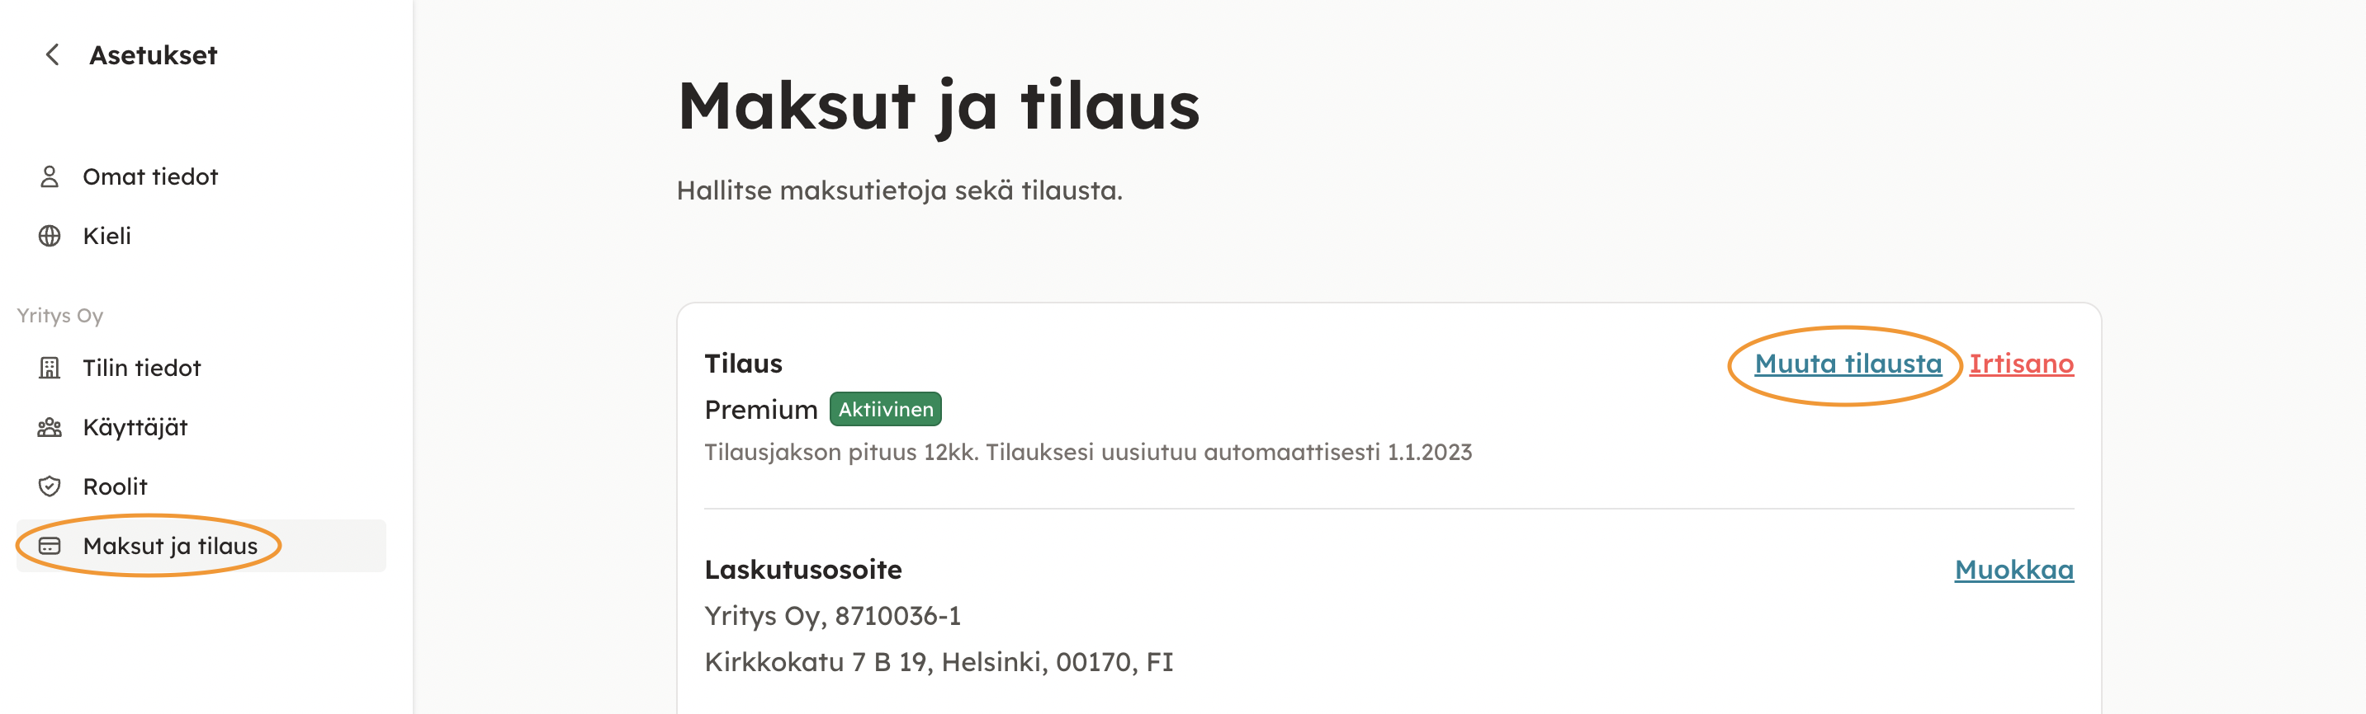The height and width of the screenshot is (714, 2366).
Task: Click Muokkaa link for Laskutusosoite
Action: click(x=2013, y=570)
